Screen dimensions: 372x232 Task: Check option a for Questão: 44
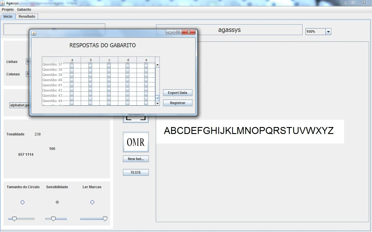[72, 99]
